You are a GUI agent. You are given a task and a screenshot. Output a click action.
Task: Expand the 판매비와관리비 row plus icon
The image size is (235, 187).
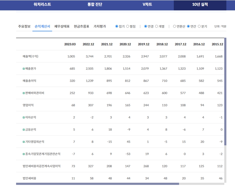click(24, 93)
